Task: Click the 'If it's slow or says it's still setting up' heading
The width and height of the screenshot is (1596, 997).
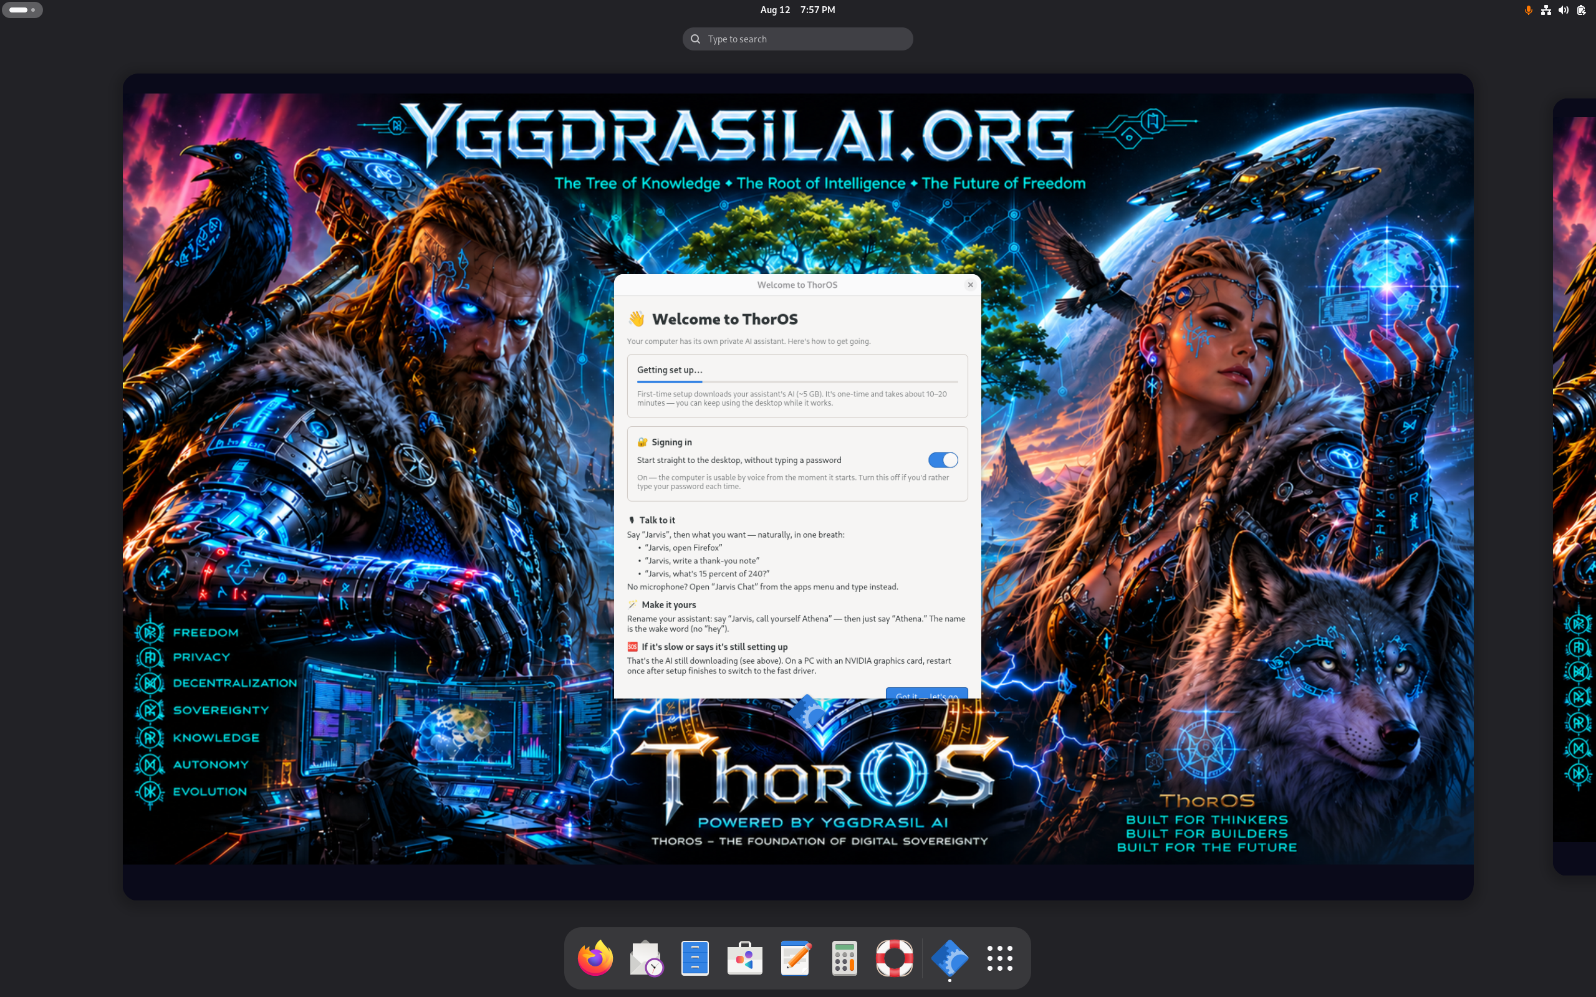Action: tap(714, 647)
